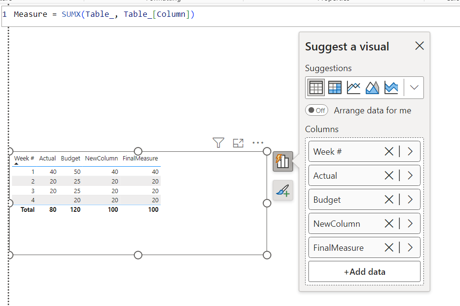Screen dimensions: 460x306
Task: Remove Week # field from Columns
Action: pyautogui.click(x=389, y=151)
